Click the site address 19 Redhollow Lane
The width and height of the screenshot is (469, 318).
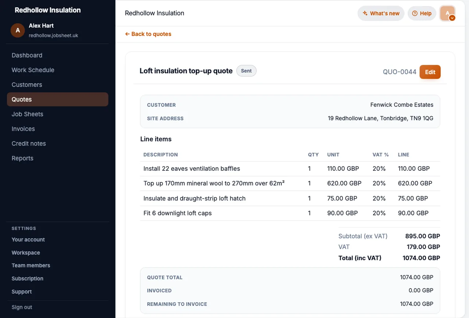point(381,118)
